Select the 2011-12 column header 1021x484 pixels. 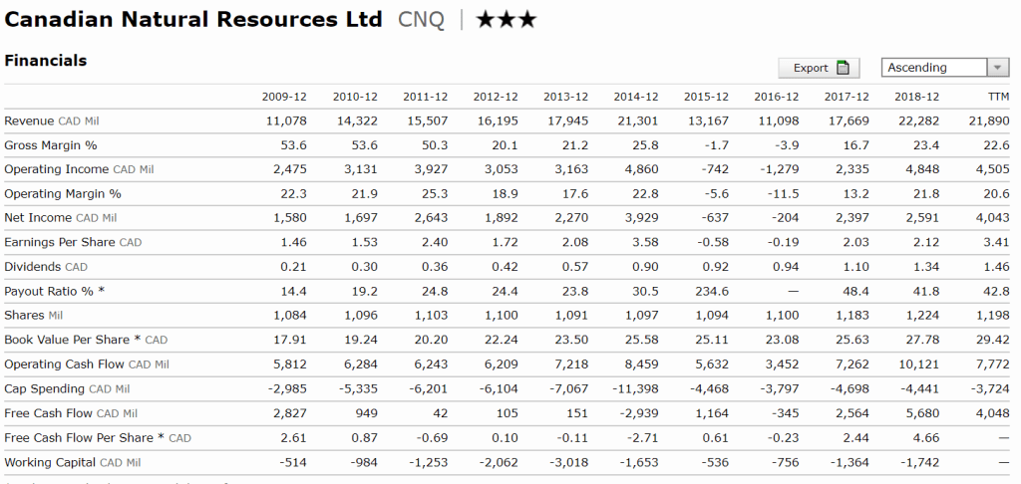pyautogui.click(x=425, y=97)
